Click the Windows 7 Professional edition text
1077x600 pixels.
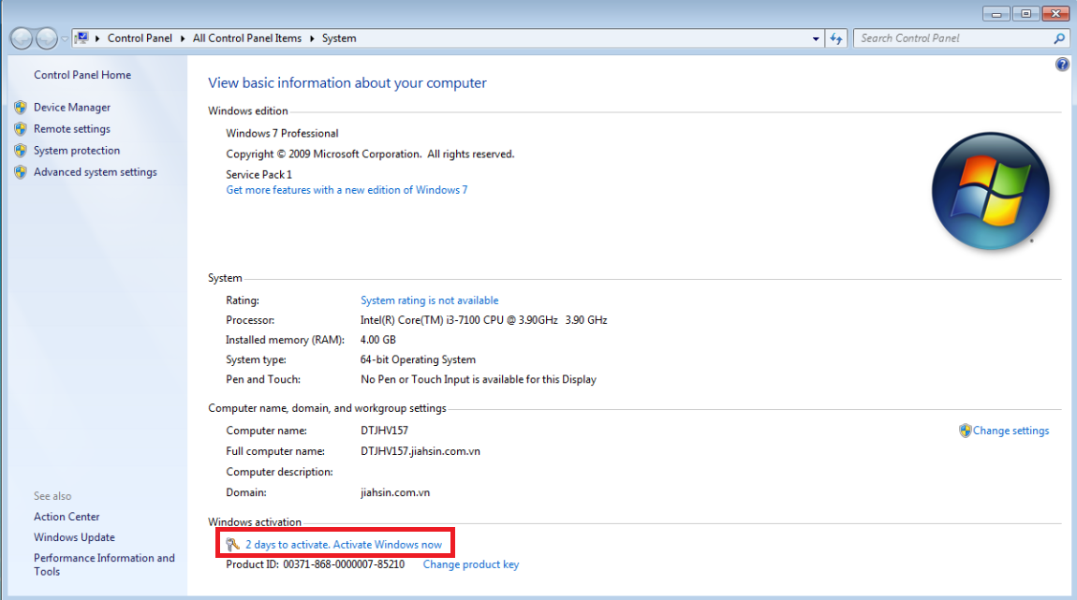pyautogui.click(x=282, y=133)
